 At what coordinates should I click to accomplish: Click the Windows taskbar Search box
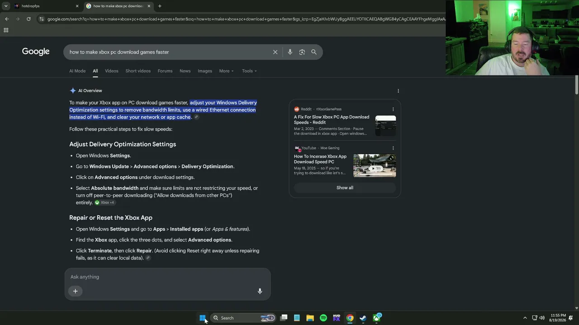243,318
